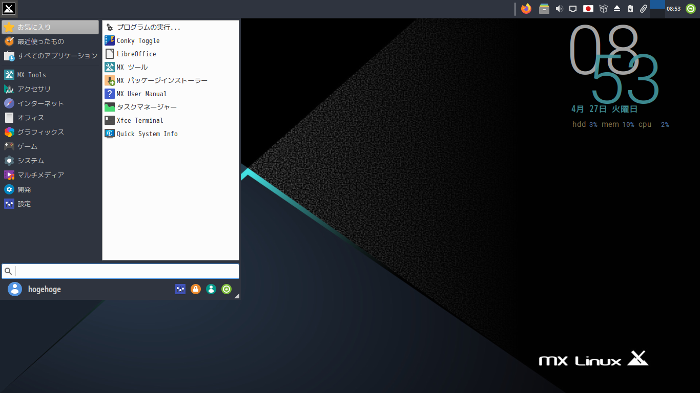This screenshot has height=393, width=700.
Task: Click the teal switch user icon
Action: click(x=211, y=289)
